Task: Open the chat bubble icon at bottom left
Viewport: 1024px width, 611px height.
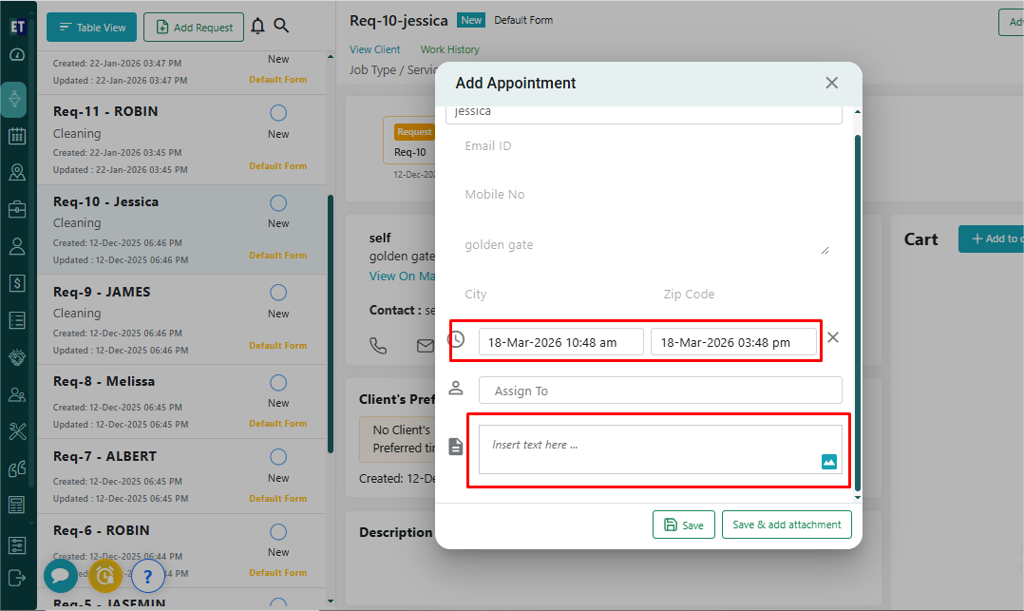Action: pyautogui.click(x=60, y=575)
